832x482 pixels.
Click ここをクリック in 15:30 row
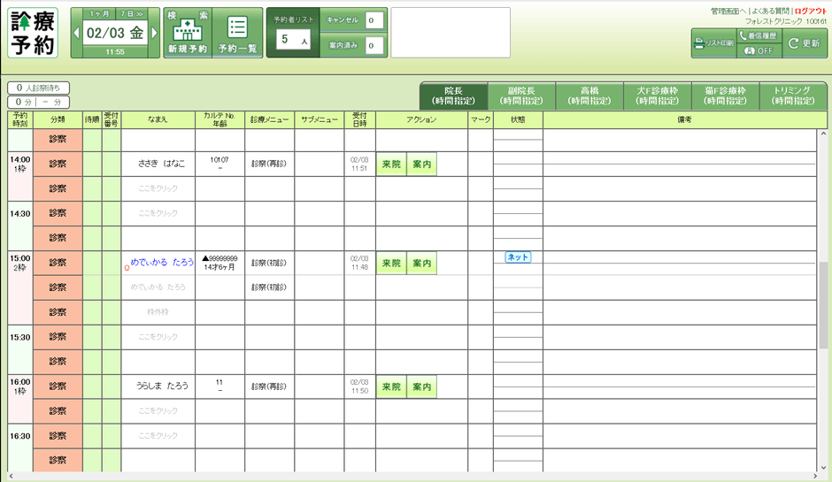click(x=158, y=337)
